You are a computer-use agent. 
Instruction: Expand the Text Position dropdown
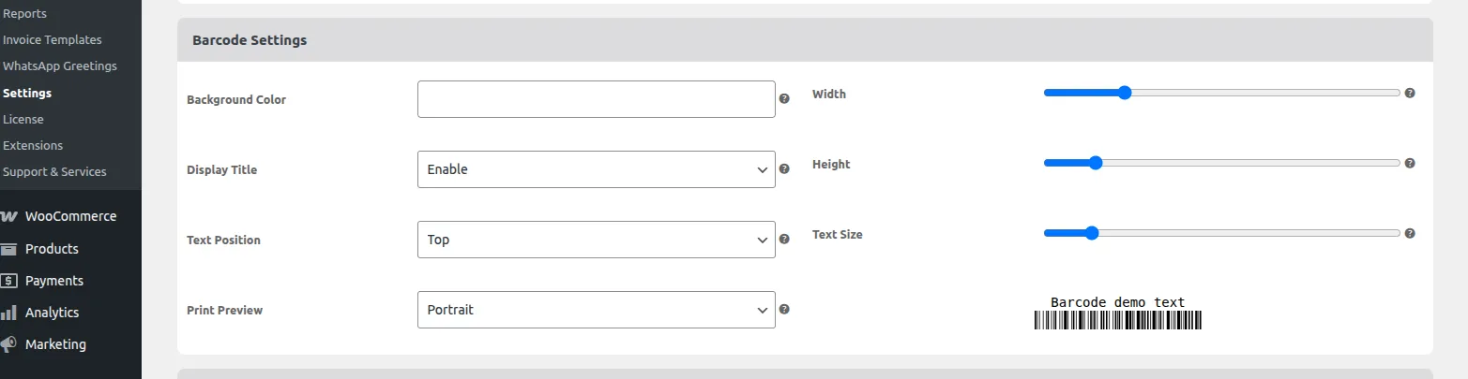pos(596,240)
